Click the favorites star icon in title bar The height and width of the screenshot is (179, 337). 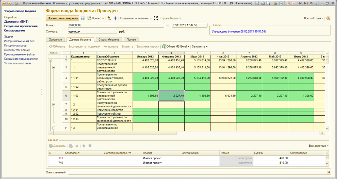pos(16,3)
